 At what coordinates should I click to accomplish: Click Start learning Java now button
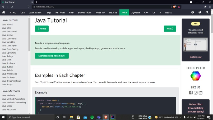point(52,56)
